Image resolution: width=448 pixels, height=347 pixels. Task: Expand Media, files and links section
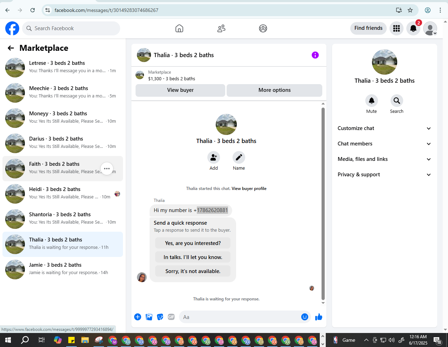pos(385,159)
